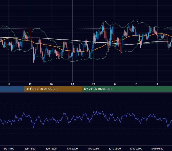The image size is (172, 151).
Task: Click the 5/10 04:00 oscillator axis label
Action: click(157, 148)
